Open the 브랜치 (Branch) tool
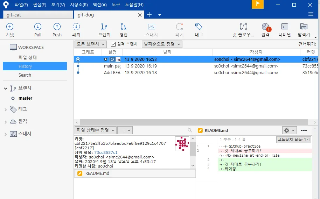320x199 pixels. point(104,30)
